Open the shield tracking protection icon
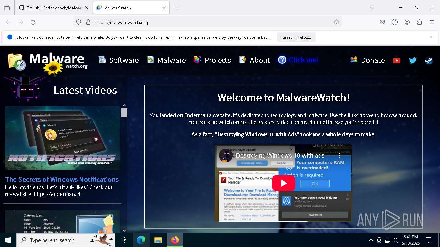The width and height of the screenshot is (440, 247). click(x=79, y=22)
